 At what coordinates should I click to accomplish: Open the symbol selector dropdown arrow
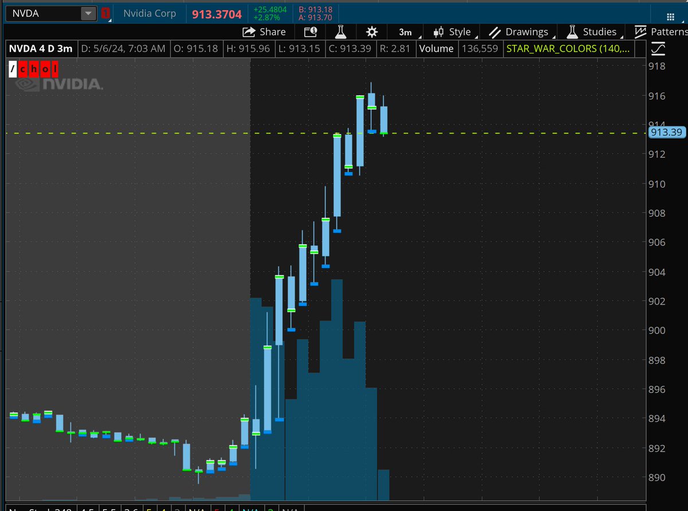88,13
